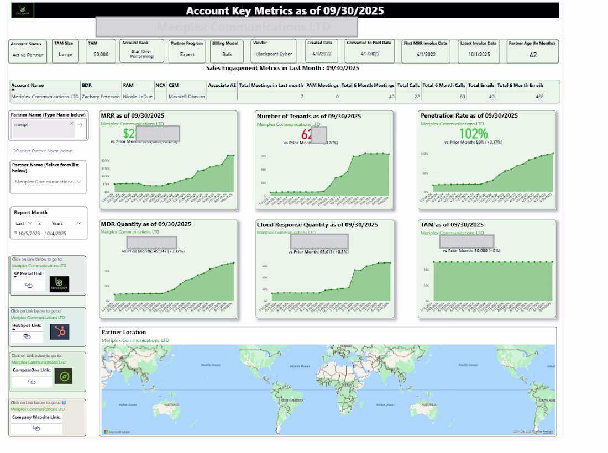Click the 'Maxwell Obourn' CSM cell

(x=186, y=97)
